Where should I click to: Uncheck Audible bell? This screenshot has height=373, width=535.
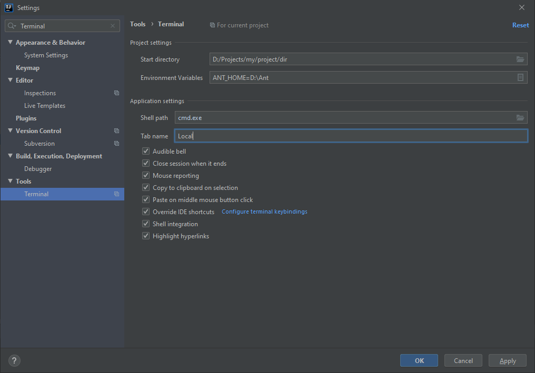tap(146, 151)
